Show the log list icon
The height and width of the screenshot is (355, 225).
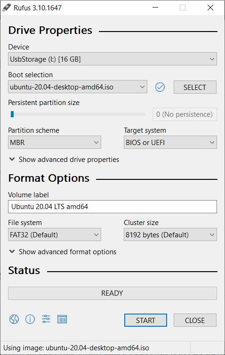click(x=62, y=319)
